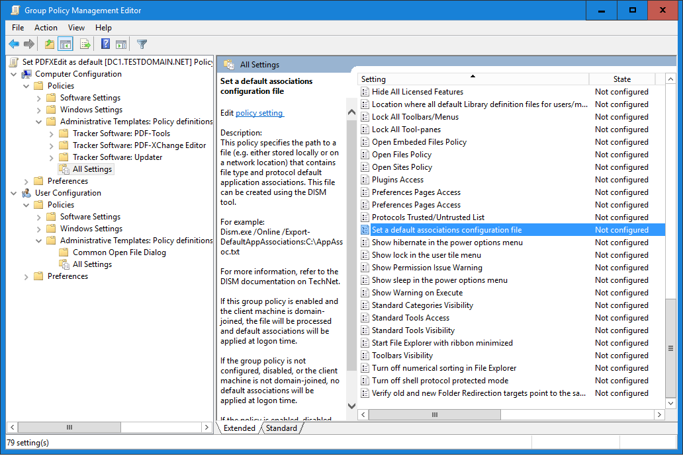
Task: Toggle the Show/Hide Console Tree icon
Action: pyautogui.click(x=66, y=44)
